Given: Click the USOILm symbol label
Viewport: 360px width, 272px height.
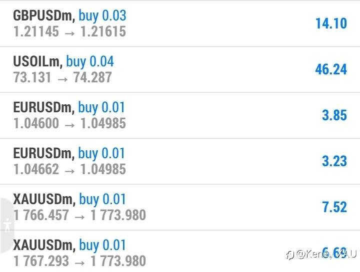Looking at the screenshot, I should tap(38, 61).
